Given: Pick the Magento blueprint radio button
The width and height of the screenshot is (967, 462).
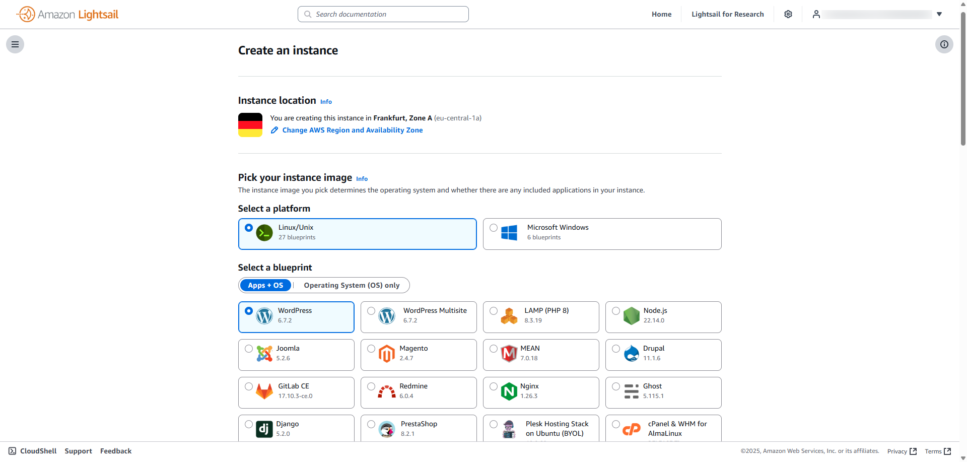Looking at the screenshot, I should 371,349.
